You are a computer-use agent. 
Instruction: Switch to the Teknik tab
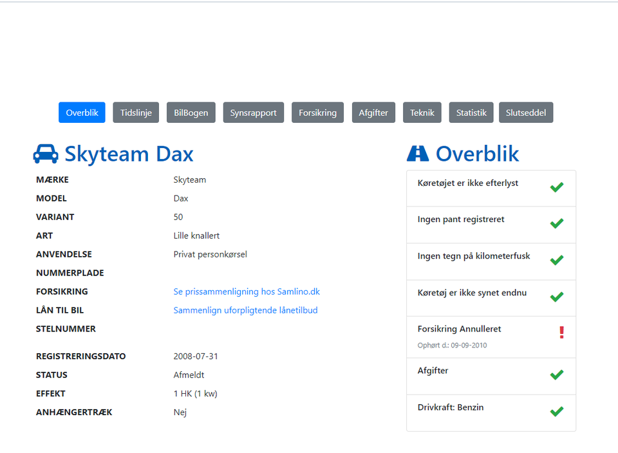coord(422,113)
